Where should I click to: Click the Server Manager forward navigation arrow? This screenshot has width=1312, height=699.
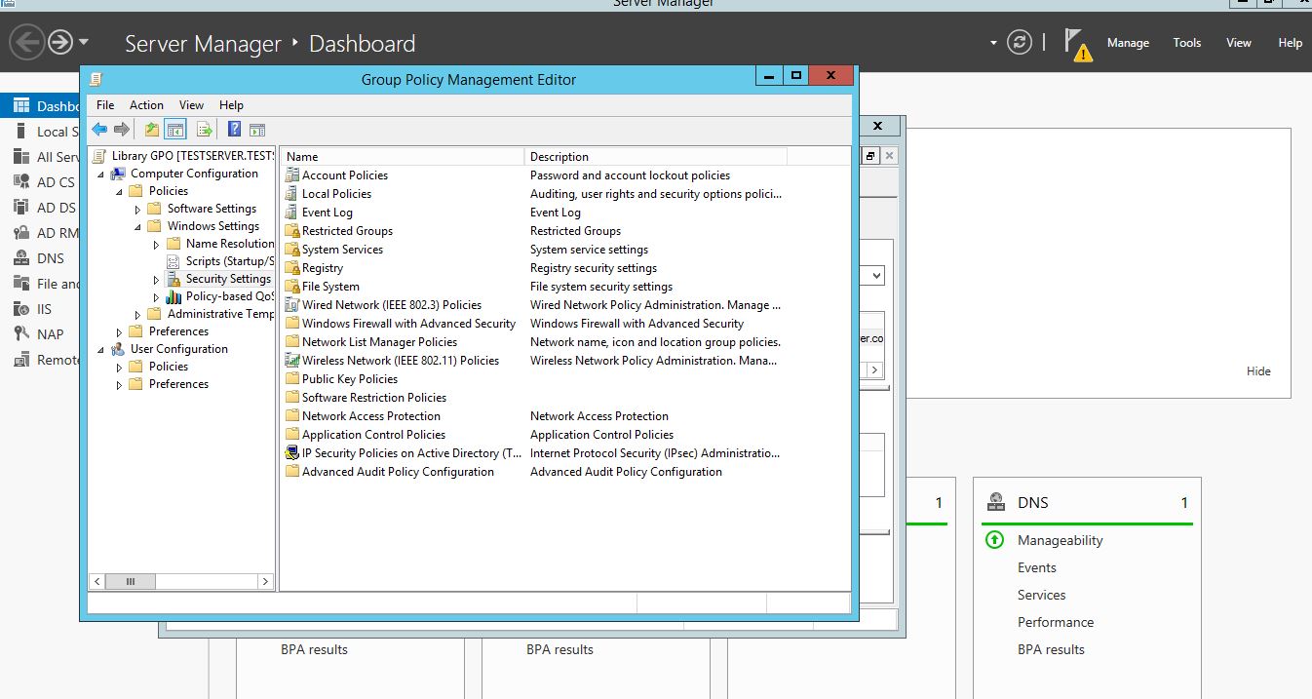[60, 42]
